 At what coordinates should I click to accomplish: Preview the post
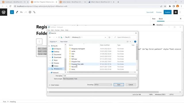click(x=159, y=12)
